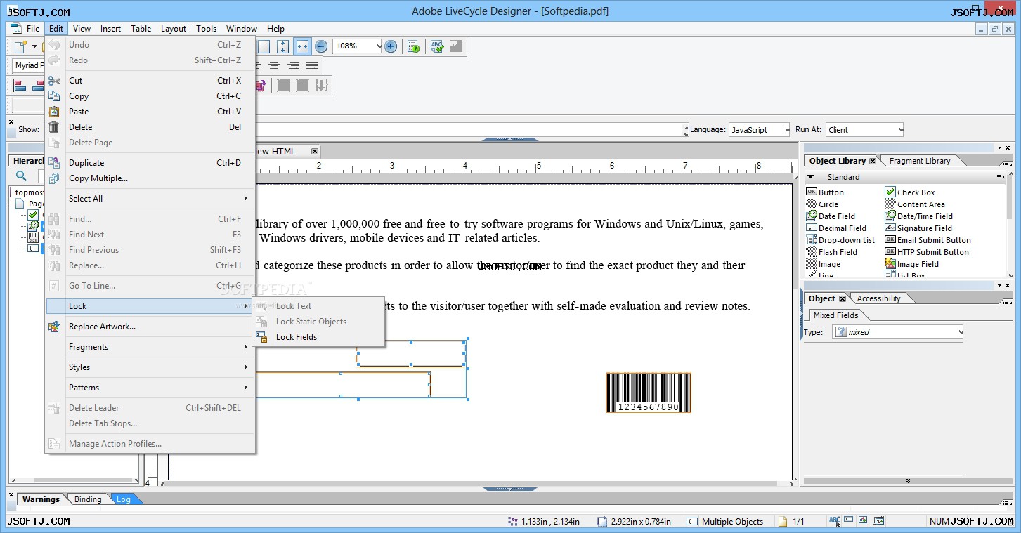This screenshot has width=1021, height=533.
Task: Open the Language dropdown set to JavaScript
Action: click(x=759, y=130)
